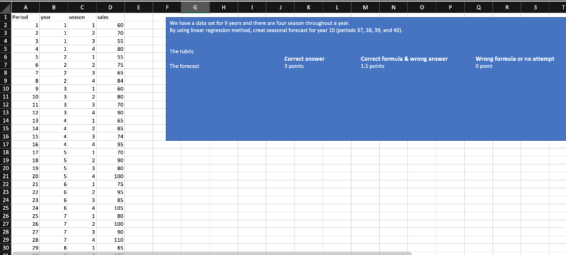Click the select-all corner triangle
The image size is (566, 255).
(x=6, y=7)
